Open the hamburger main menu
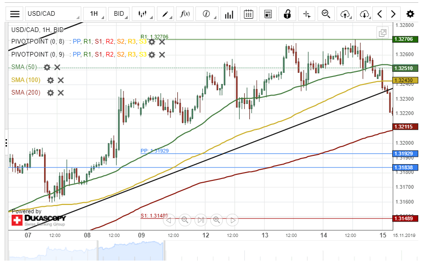This screenshot has width=422, height=262. click(15, 14)
